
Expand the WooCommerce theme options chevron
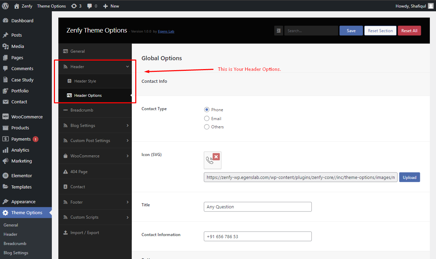(127, 156)
